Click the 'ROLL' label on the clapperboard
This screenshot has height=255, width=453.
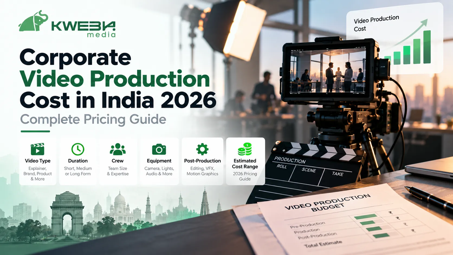[281, 166]
